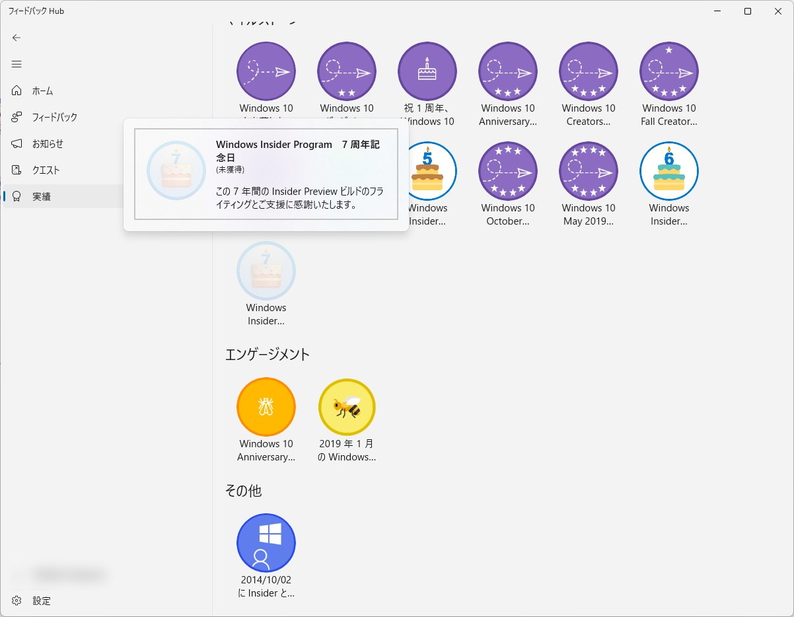The height and width of the screenshot is (617, 794).
Task: Open the Windows 10 Fall Creators badge
Action: tap(668, 71)
